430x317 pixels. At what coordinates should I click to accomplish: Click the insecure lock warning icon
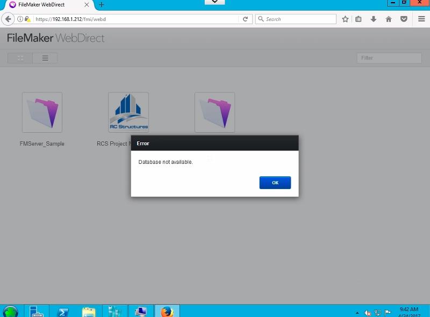[27, 19]
